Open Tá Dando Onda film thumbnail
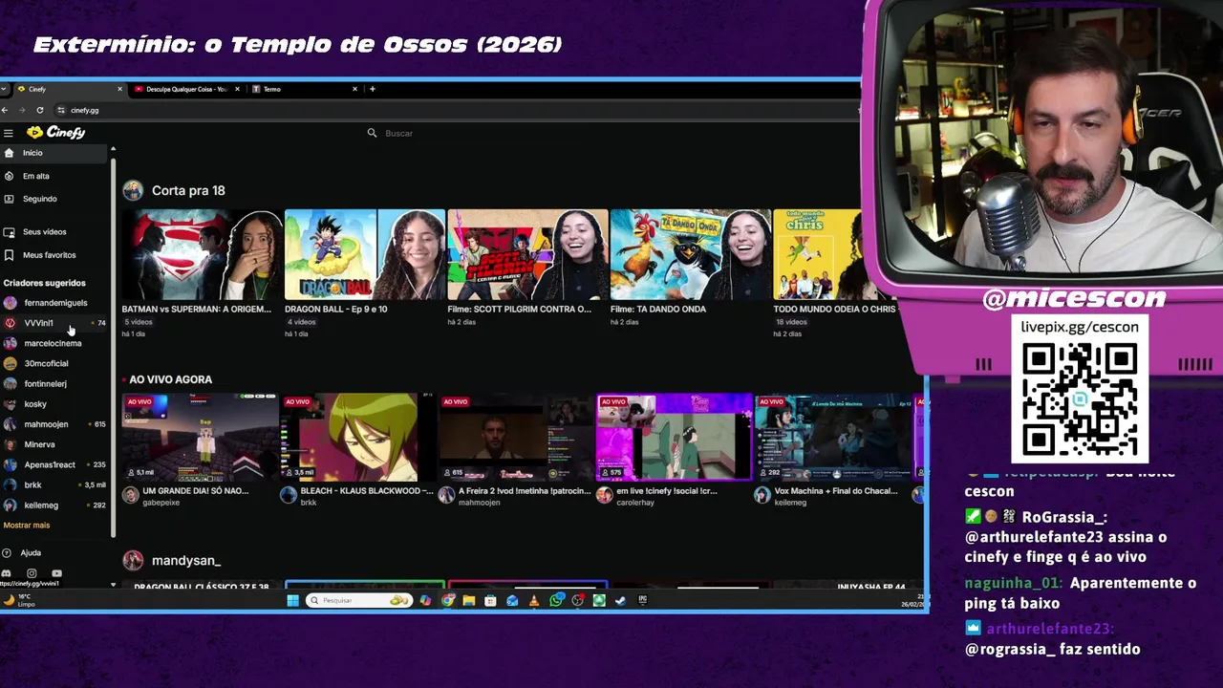This screenshot has width=1223, height=688. point(691,255)
